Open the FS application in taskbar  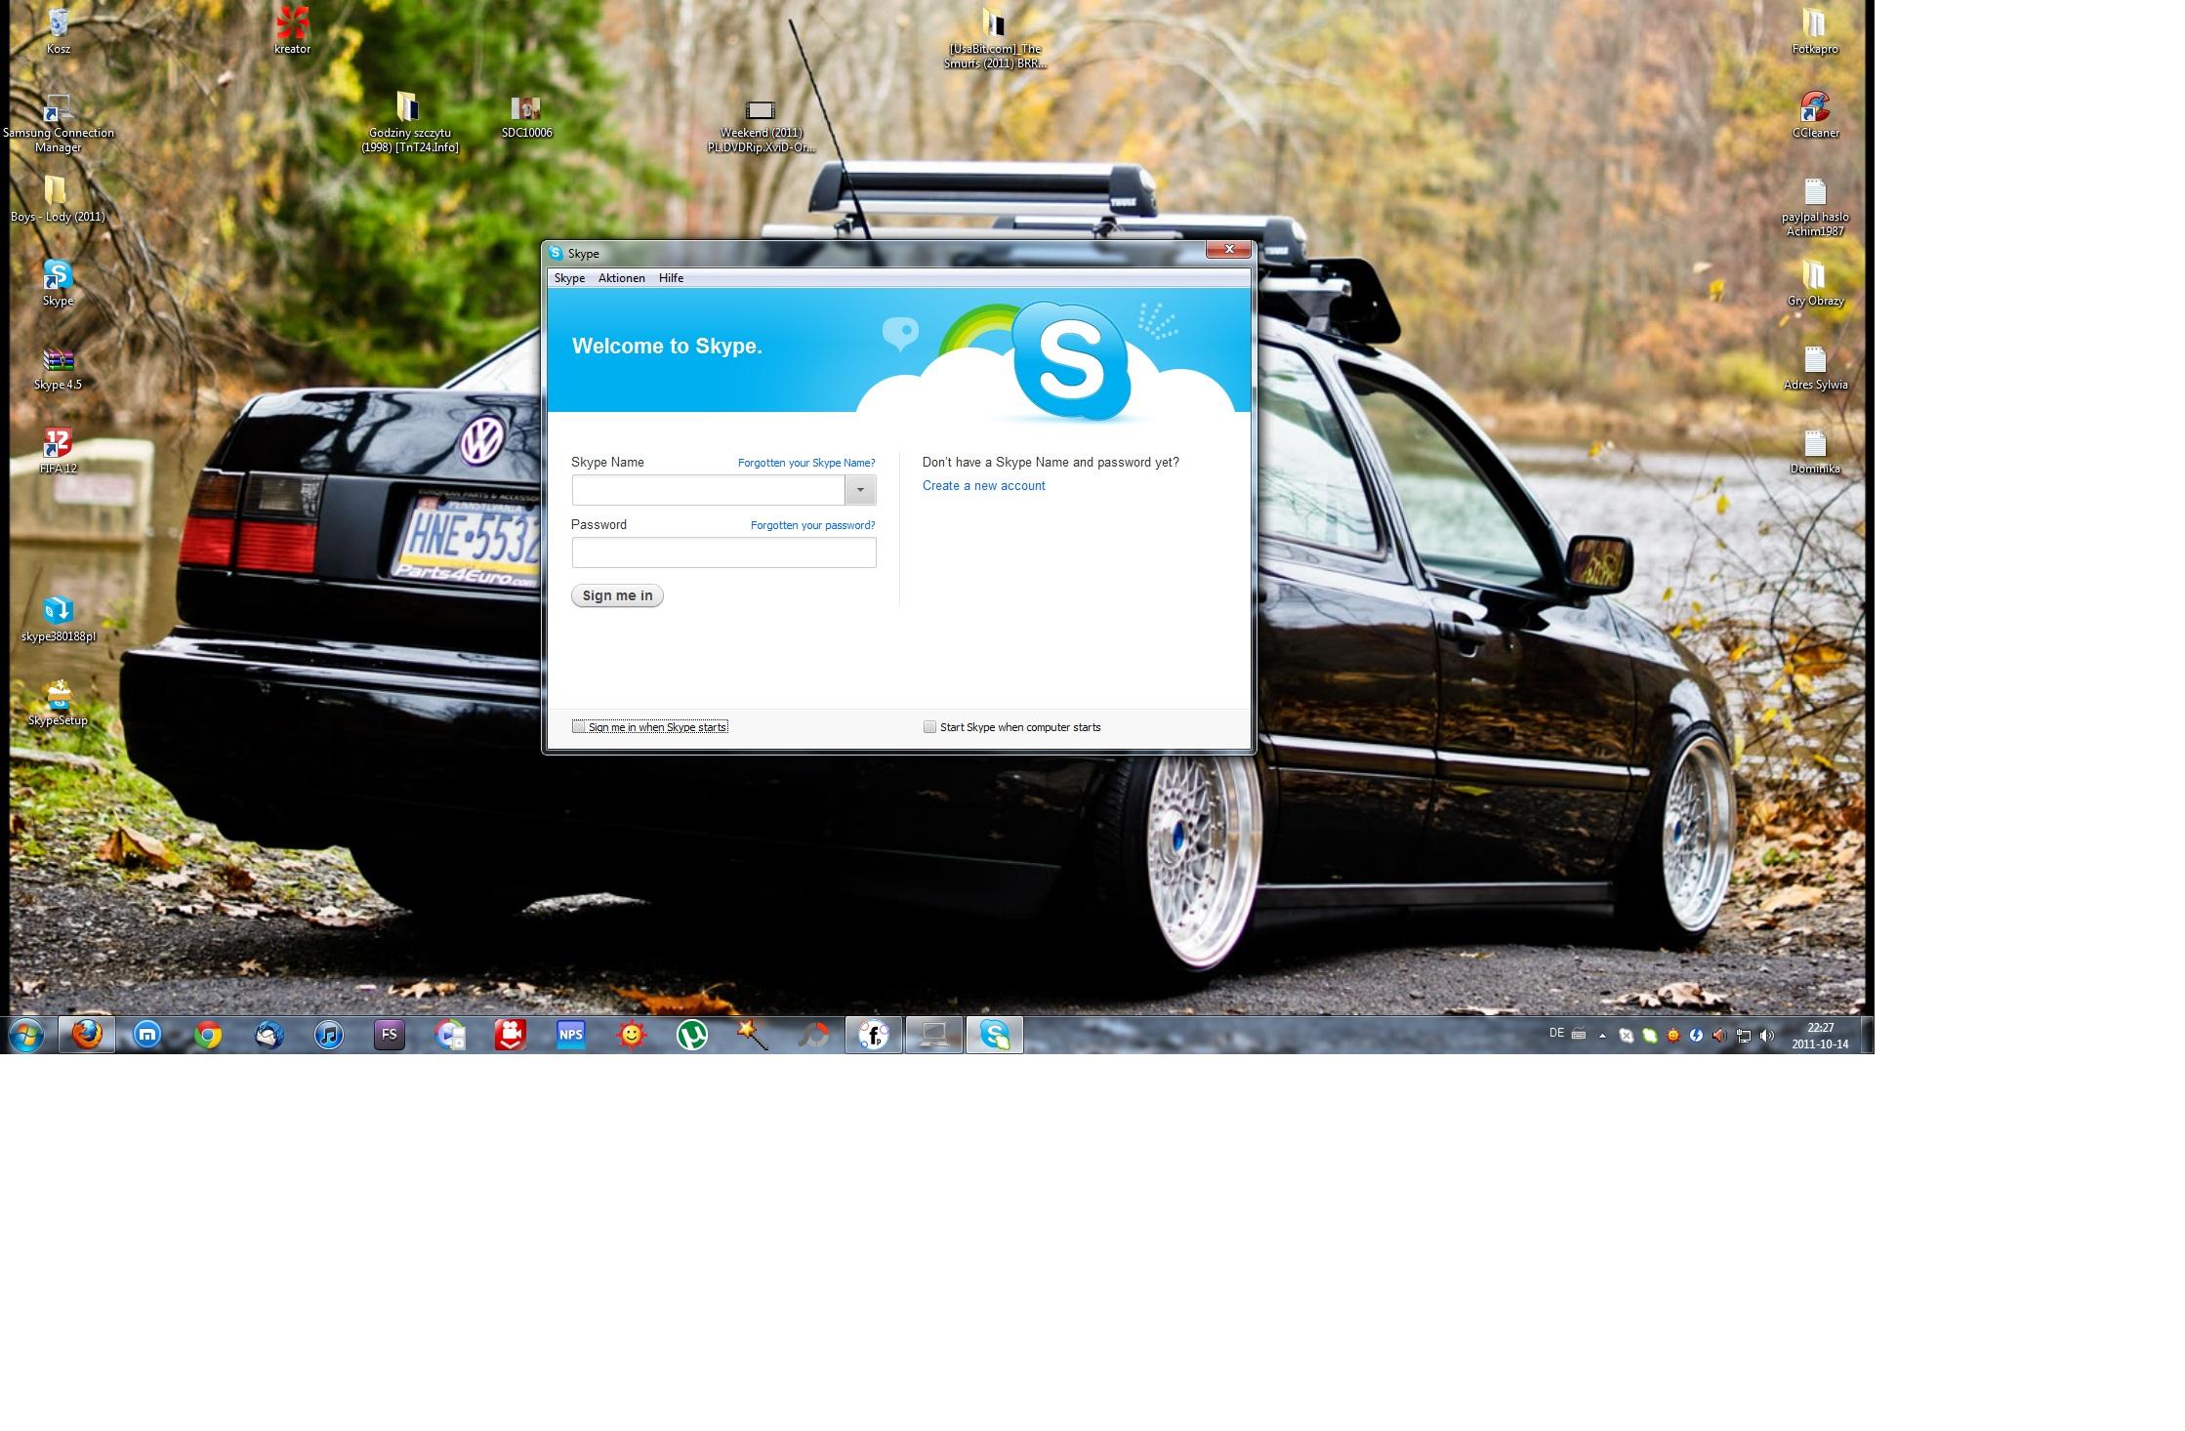390,1035
